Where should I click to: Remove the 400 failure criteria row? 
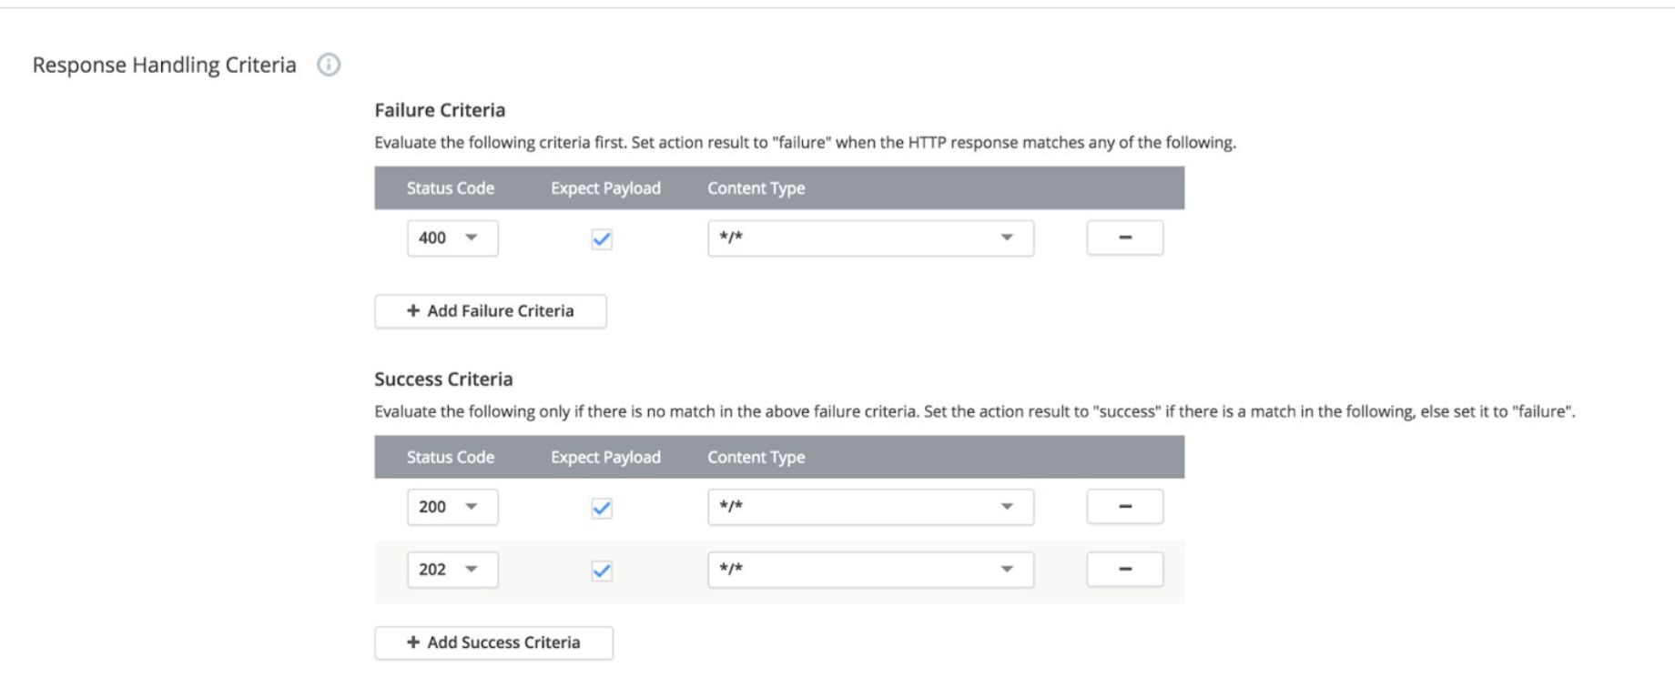(x=1124, y=238)
